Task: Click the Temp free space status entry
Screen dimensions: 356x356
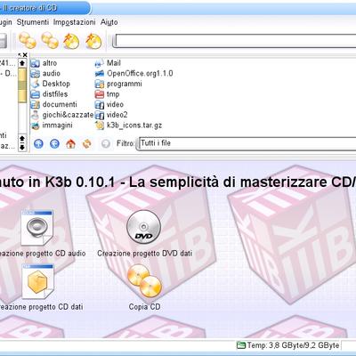Action: 287,345
